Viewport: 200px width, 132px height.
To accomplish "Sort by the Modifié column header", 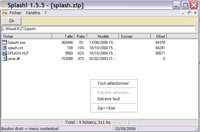I will tap(103, 36).
